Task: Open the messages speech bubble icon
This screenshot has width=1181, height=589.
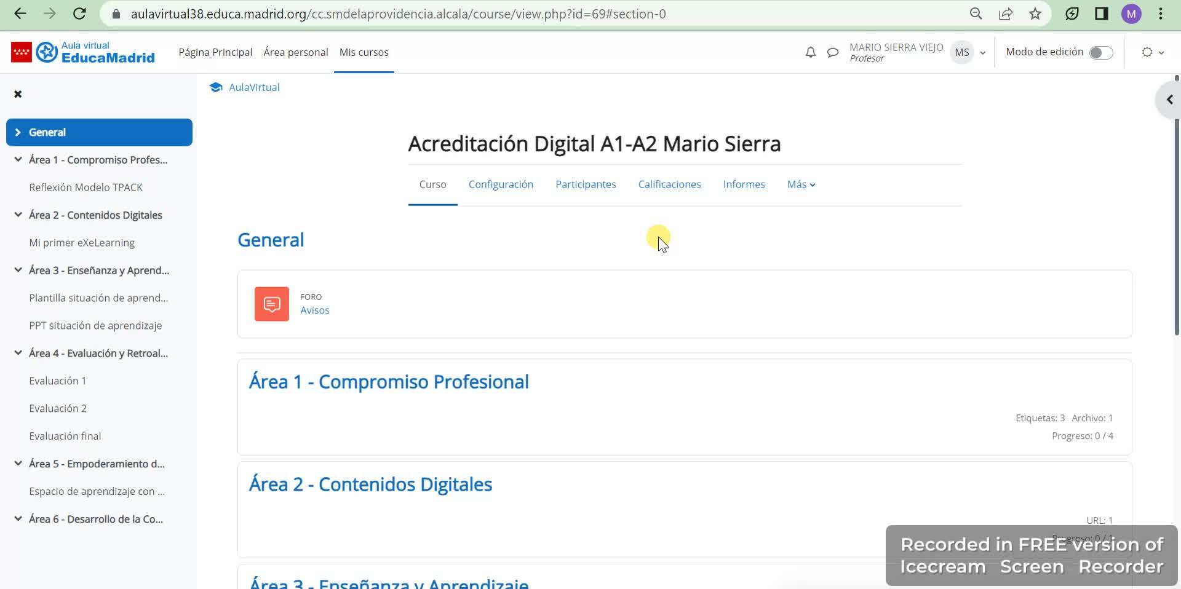Action: (833, 52)
